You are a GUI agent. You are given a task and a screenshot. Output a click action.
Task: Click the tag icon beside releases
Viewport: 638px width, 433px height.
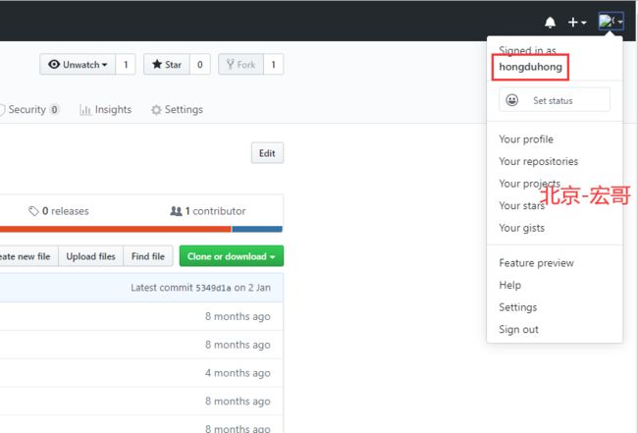tap(33, 211)
